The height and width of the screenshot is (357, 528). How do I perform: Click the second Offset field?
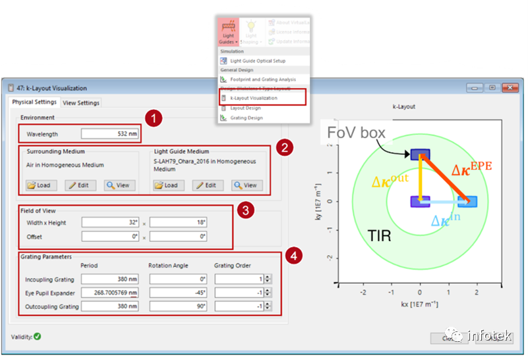(178, 237)
